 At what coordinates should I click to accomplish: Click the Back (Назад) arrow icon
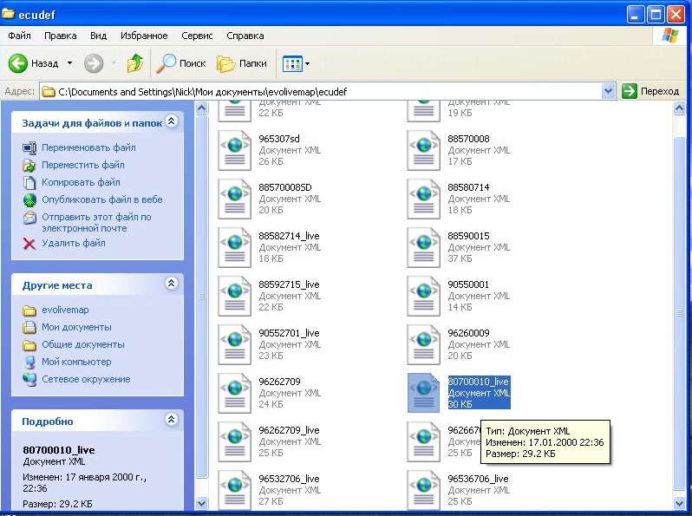(x=18, y=63)
